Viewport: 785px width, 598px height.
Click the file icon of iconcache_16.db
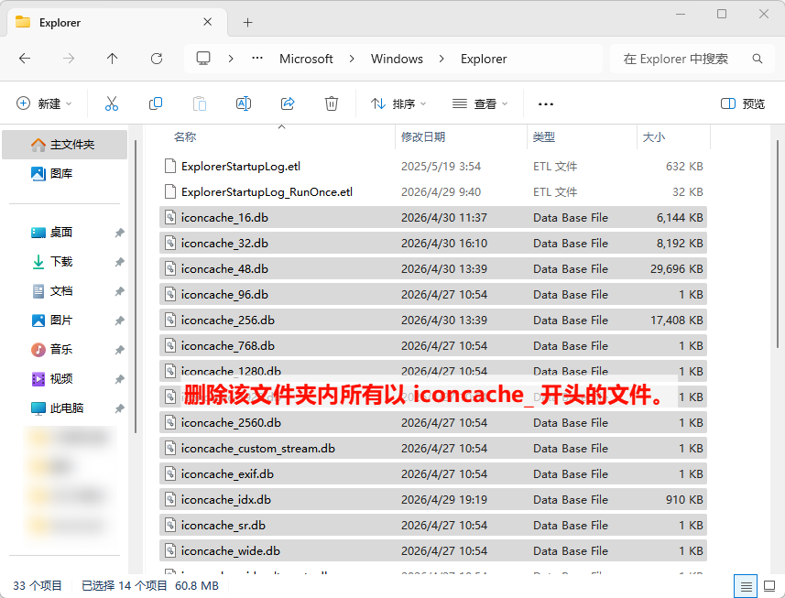click(x=170, y=217)
